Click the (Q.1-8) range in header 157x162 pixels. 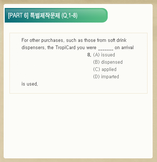point(69,16)
